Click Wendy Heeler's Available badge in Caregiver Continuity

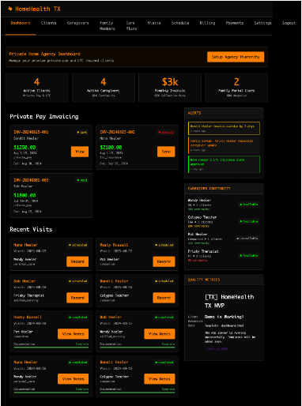click(x=249, y=205)
